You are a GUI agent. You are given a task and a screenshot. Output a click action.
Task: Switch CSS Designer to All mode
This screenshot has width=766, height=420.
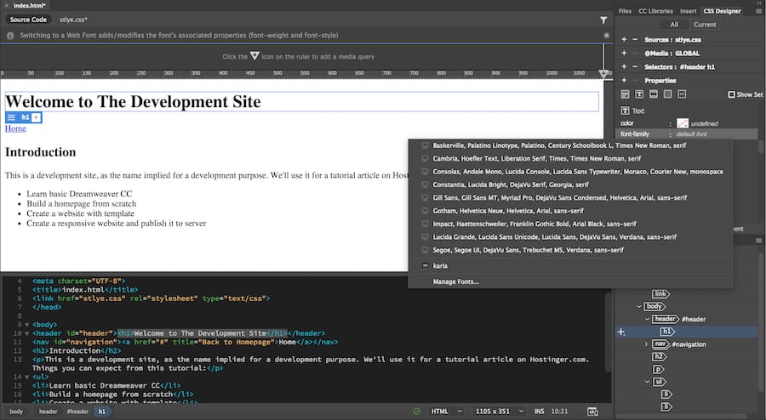tap(673, 25)
